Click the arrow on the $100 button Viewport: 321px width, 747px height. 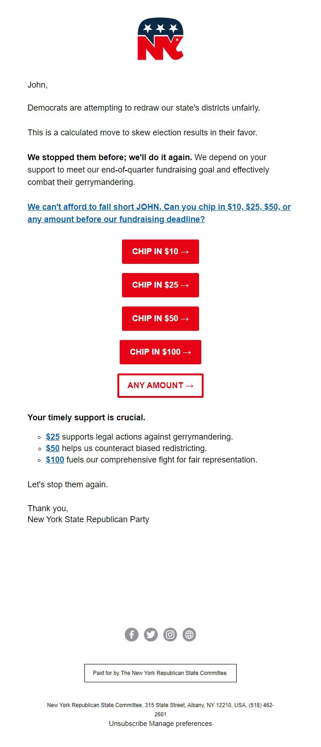187,351
